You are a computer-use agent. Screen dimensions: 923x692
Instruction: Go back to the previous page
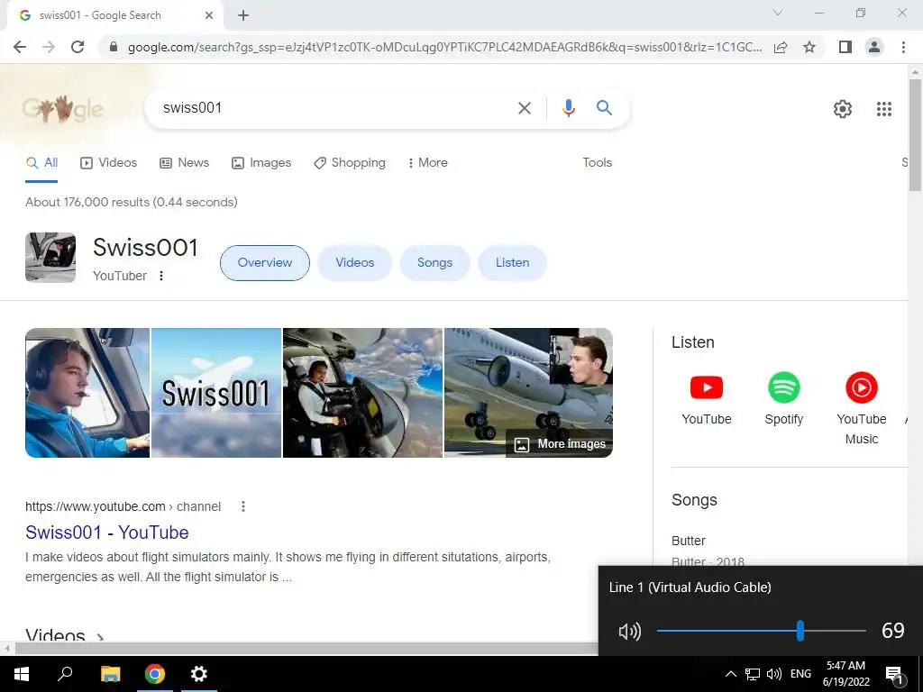(20, 47)
